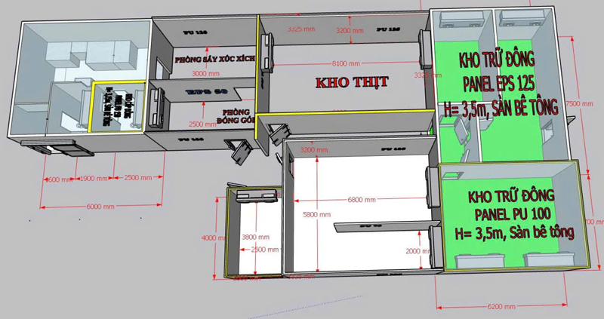604x319 pixels.
Task: Select the '2000 mm' dimension text
Action: 418,251
